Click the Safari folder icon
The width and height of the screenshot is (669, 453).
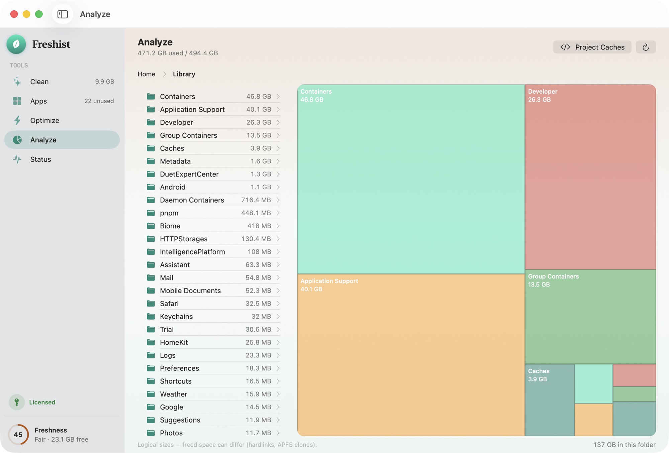(151, 304)
